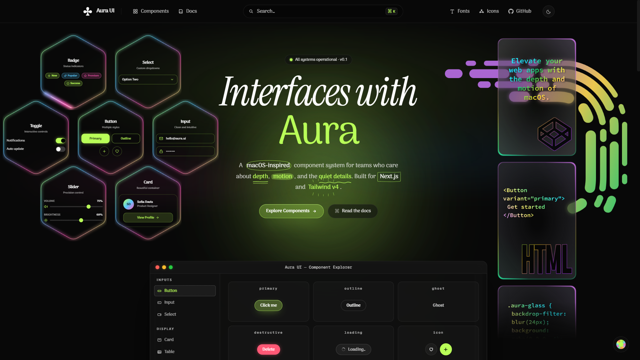The height and width of the screenshot is (360, 640).
Task: Open the Option Two select dropdown
Action: click(148, 79)
